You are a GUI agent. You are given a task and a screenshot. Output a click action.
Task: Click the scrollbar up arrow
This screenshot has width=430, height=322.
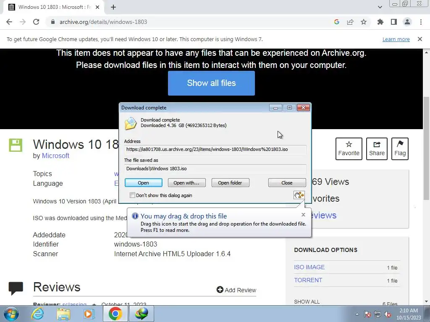pos(427,52)
